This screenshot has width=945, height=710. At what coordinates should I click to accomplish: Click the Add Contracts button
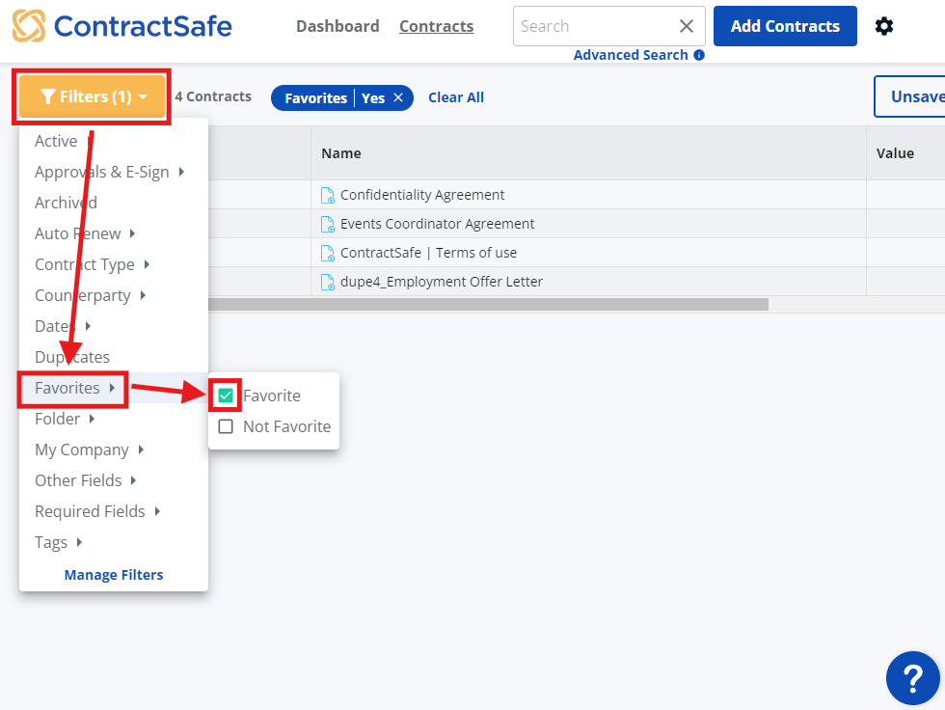[784, 26]
